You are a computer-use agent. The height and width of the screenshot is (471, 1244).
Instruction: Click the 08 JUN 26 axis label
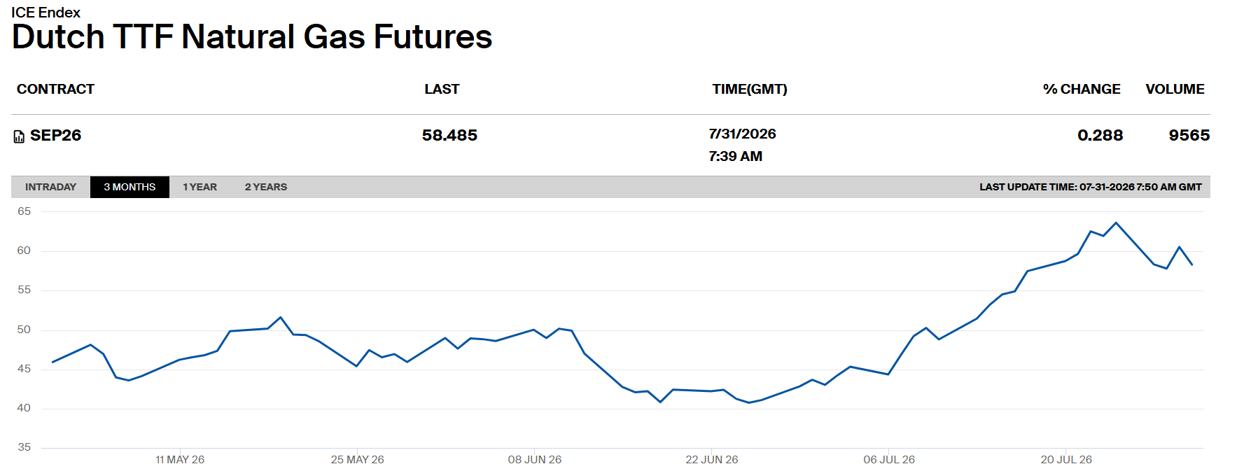pos(535,459)
